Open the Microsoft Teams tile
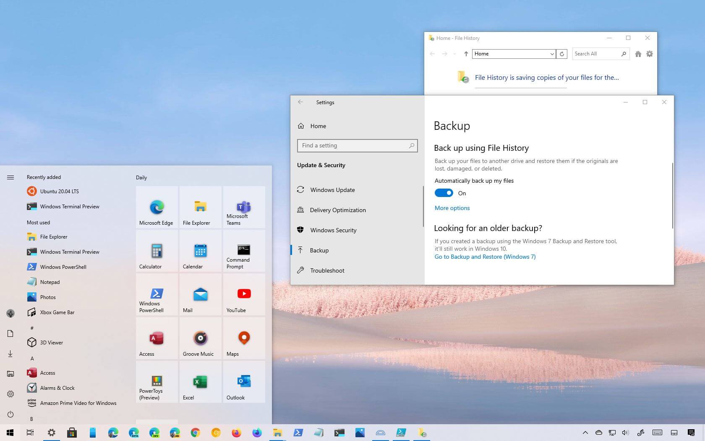The width and height of the screenshot is (705, 441). (244, 207)
